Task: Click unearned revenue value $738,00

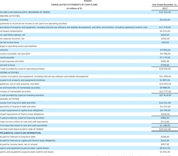Action: tap(165, 65)
